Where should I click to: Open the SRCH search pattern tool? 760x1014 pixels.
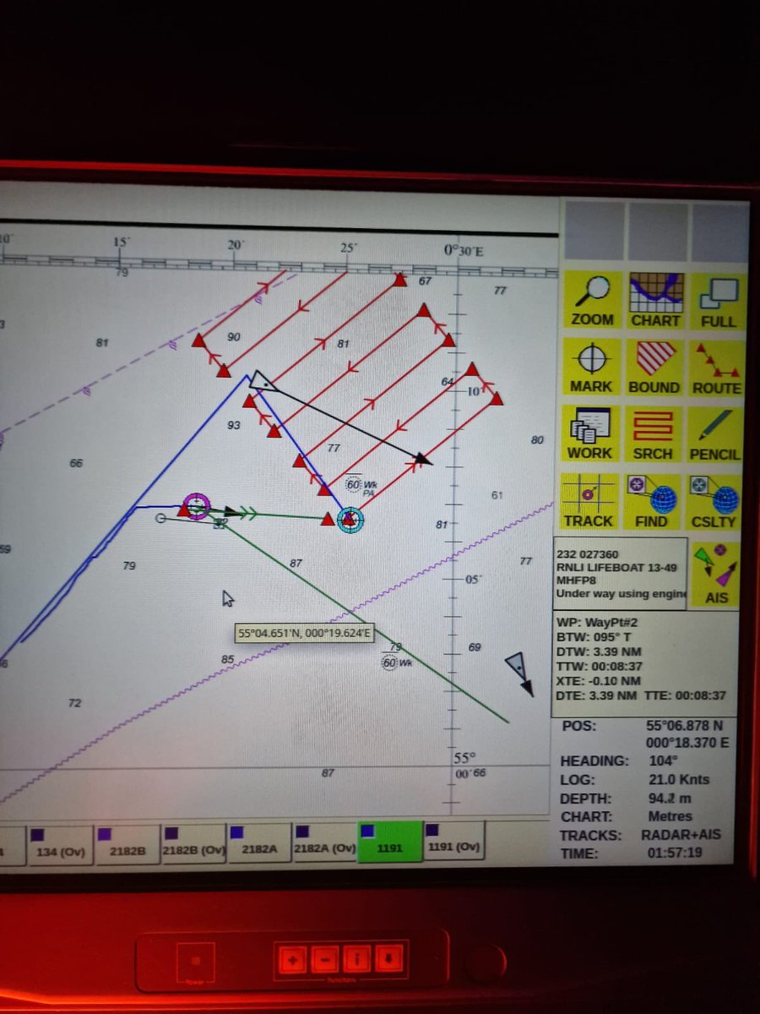(x=654, y=434)
